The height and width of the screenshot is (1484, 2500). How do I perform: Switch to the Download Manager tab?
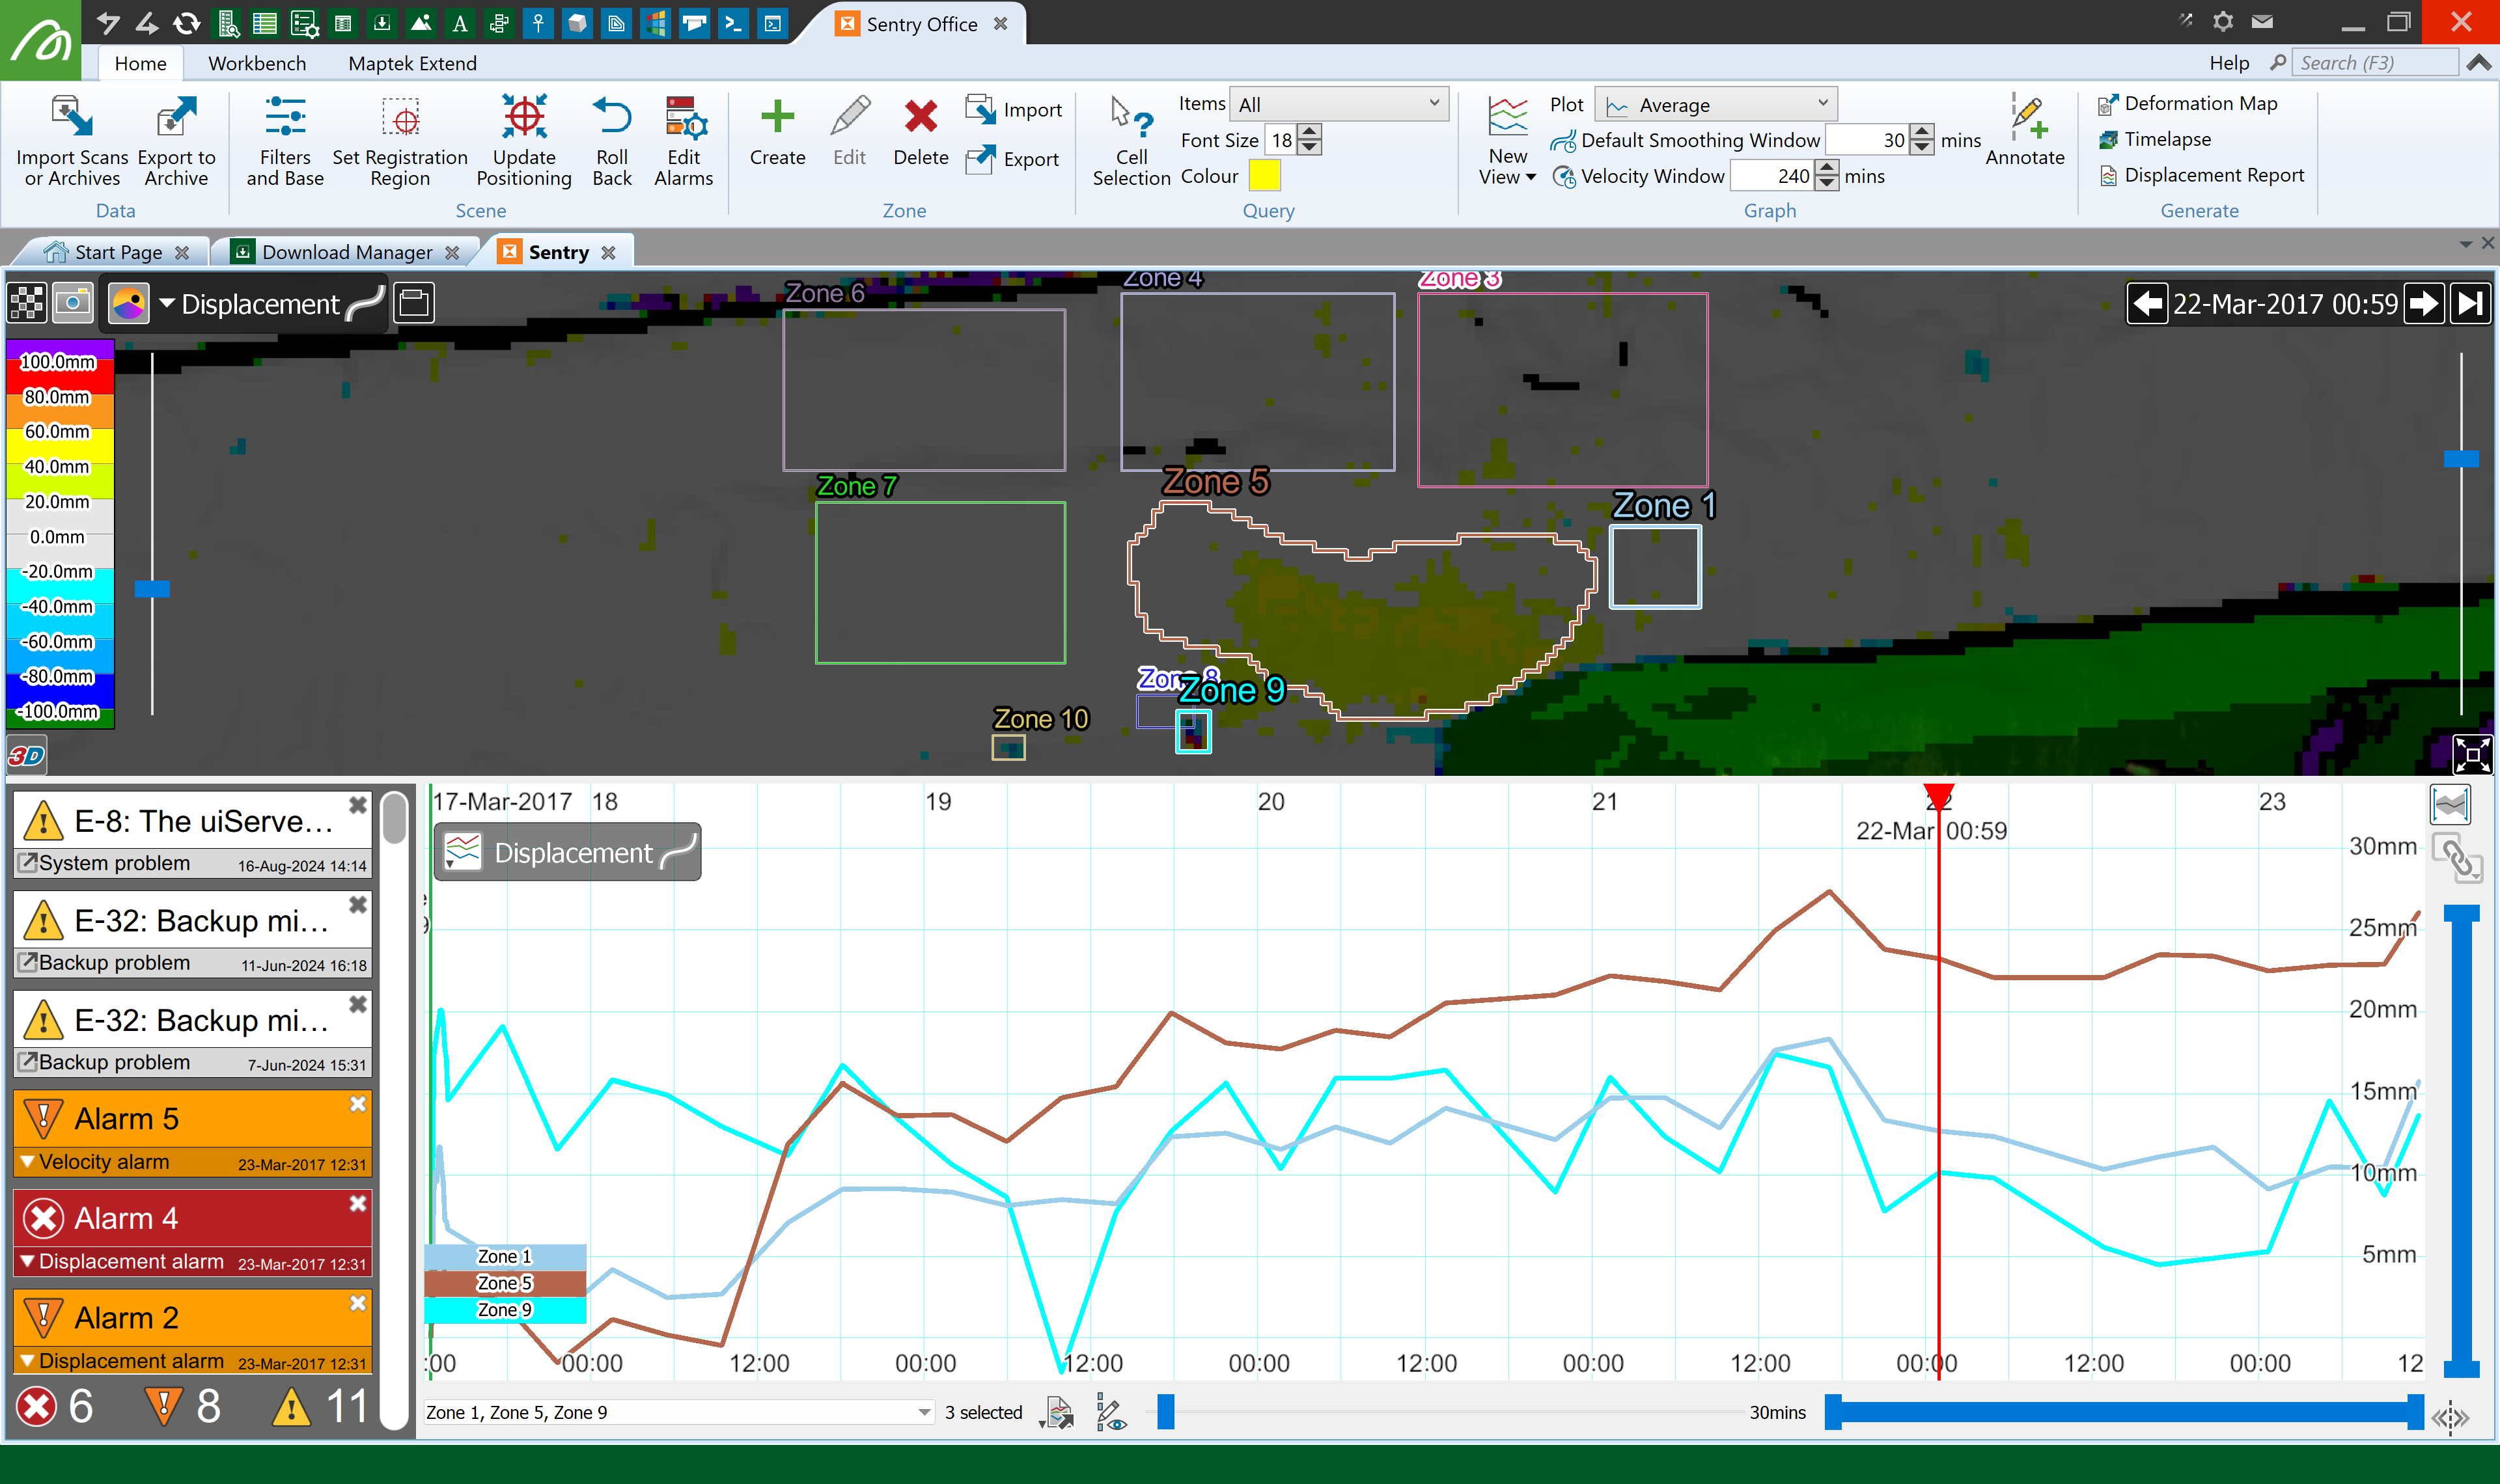tap(346, 252)
